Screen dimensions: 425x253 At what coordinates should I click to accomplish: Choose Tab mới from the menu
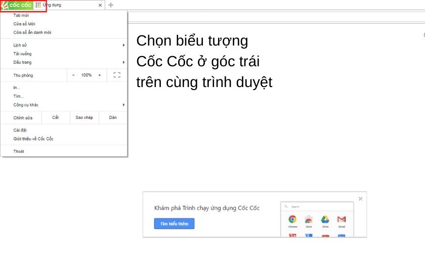[x=64, y=15]
